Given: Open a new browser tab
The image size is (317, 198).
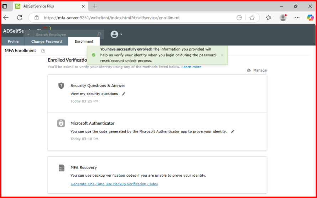Looking at the screenshot, I should (95, 6).
